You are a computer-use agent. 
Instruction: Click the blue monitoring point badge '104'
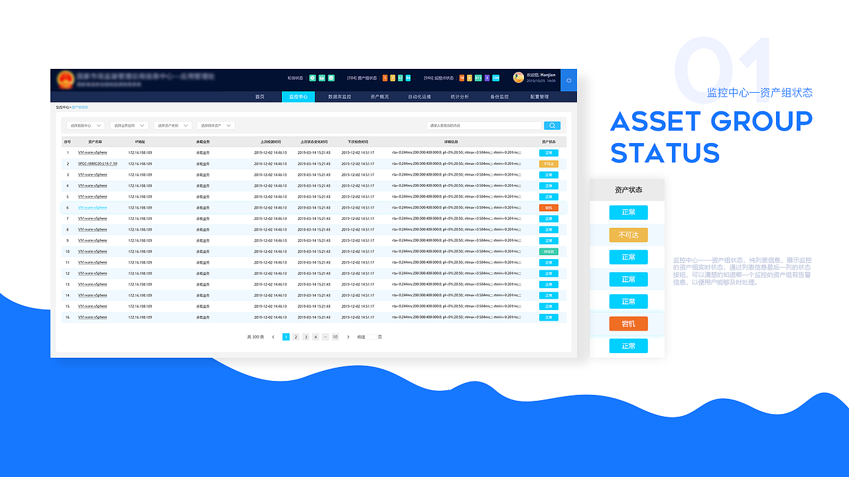[x=496, y=78]
